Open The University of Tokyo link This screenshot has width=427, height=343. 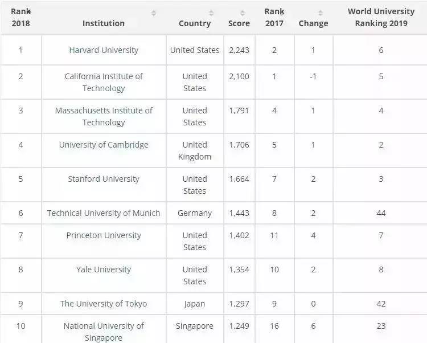[104, 304]
